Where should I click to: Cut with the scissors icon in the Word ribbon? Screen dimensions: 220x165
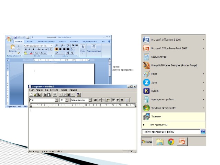coord(19,46)
